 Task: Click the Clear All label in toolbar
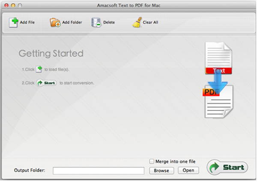point(150,22)
